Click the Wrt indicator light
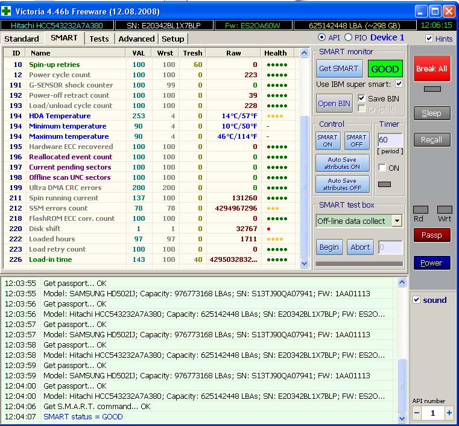 tap(445, 209)
